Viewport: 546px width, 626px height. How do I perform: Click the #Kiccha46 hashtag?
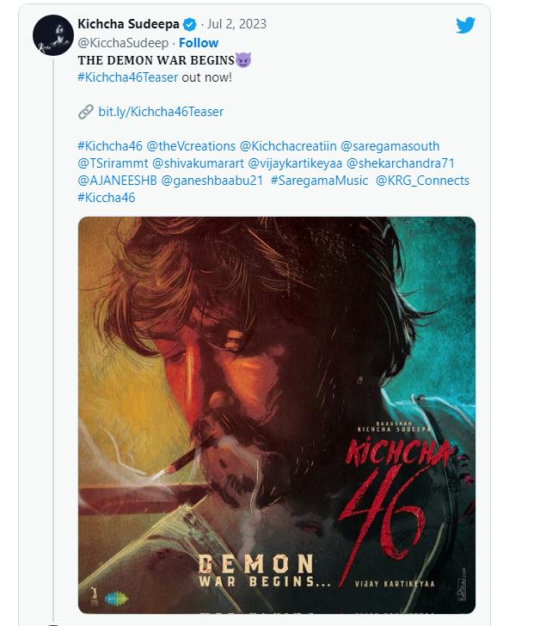107,198
